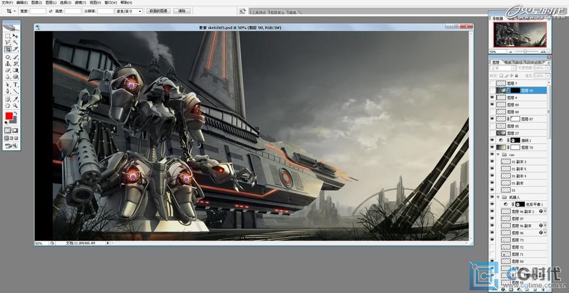Click the 前面的图像 Front Image button
This screenshot has width=569, height=293.
(x=159, y=11)
